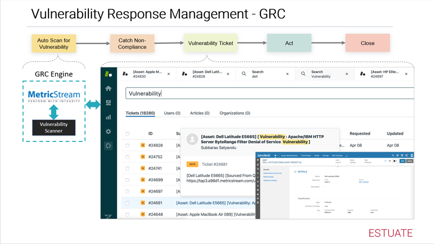Click the Zendesk logo atop the sidebar

108,74
